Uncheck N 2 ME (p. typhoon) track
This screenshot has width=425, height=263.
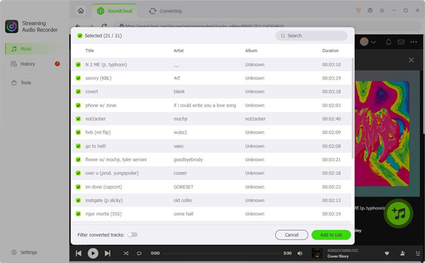tap(78, 65)
